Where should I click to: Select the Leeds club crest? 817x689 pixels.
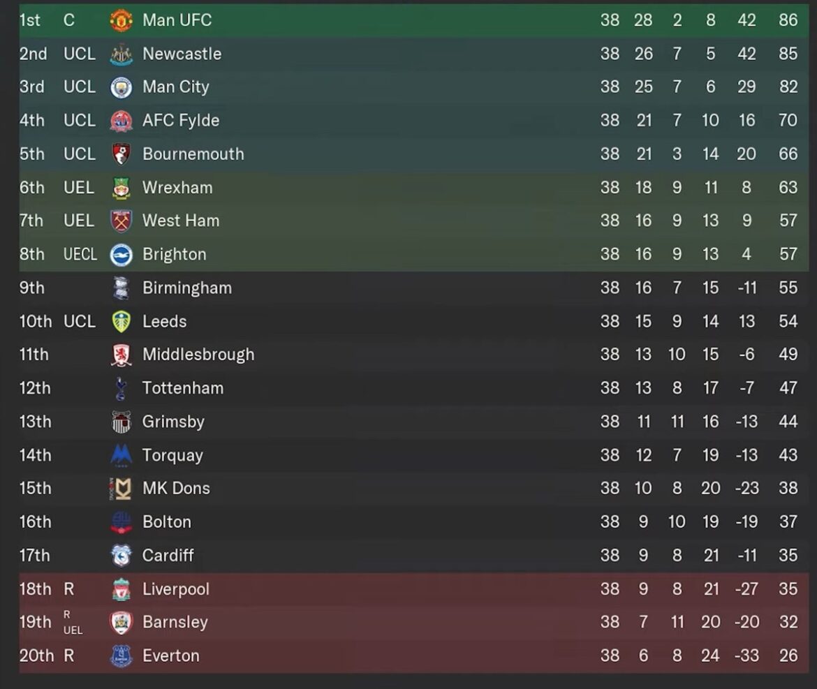(x=120, y=321)
